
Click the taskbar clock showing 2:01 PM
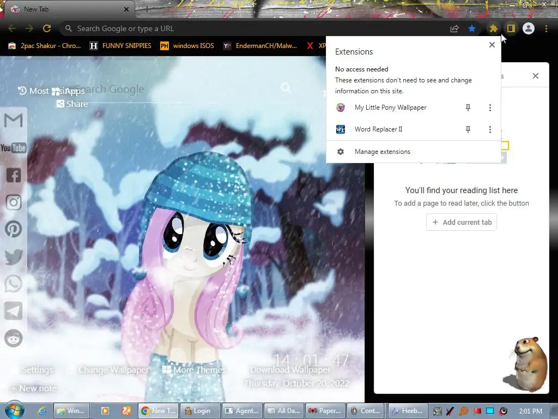(x=531, y=411)
